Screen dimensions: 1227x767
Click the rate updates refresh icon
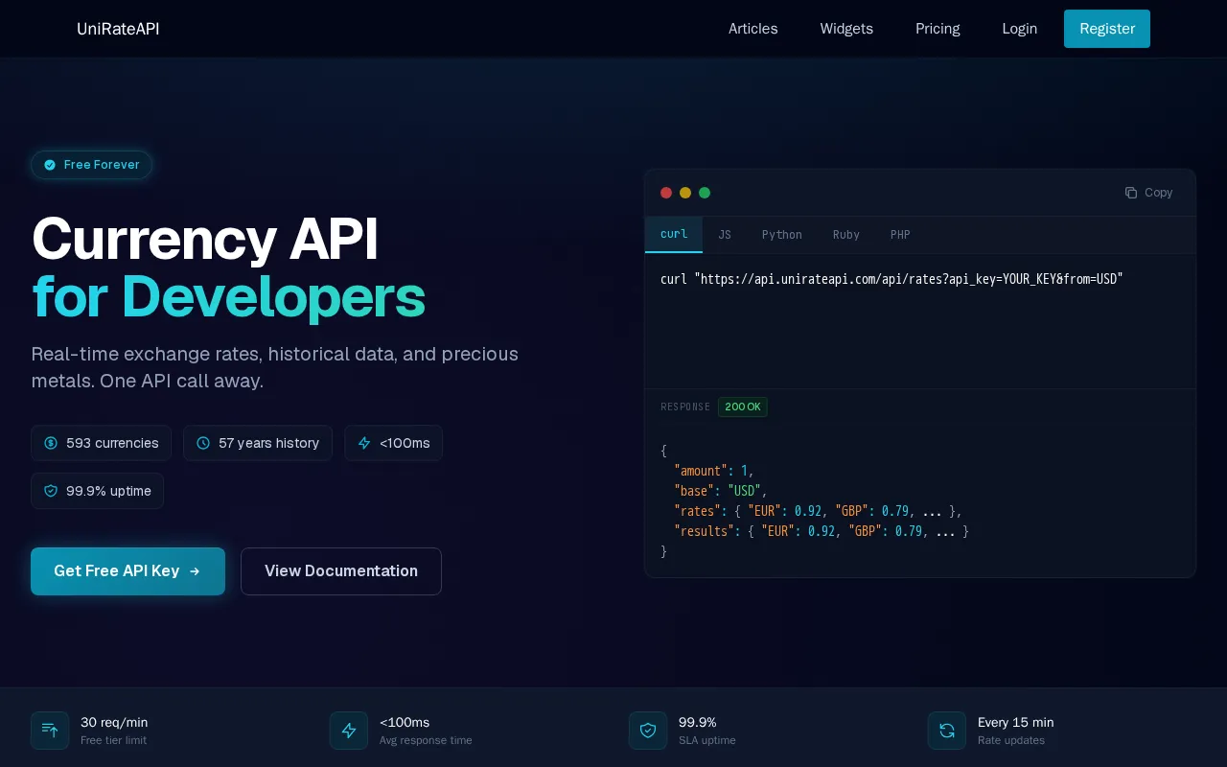point(947,731)
